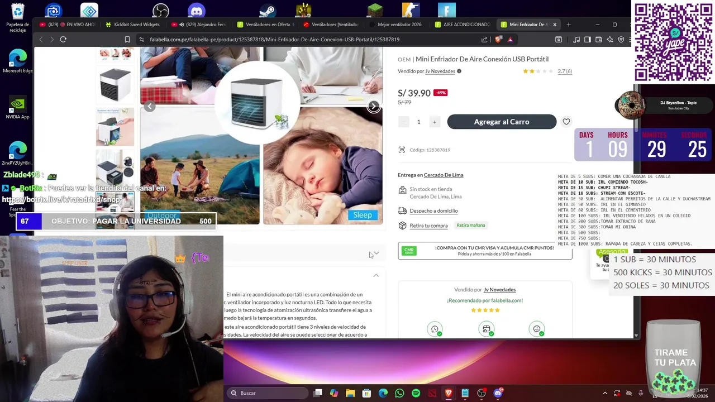Expand the collapsed section chevron above description

pyautogui.click(x=376, y=253)
